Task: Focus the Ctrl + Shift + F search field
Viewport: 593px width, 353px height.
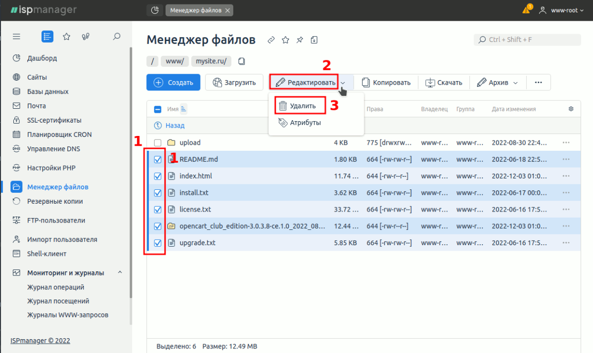Action: (527, 40)
